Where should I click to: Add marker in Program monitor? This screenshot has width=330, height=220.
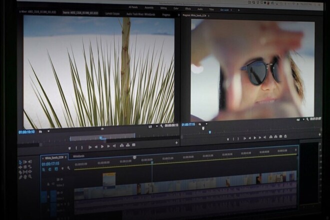coord(228,139)
